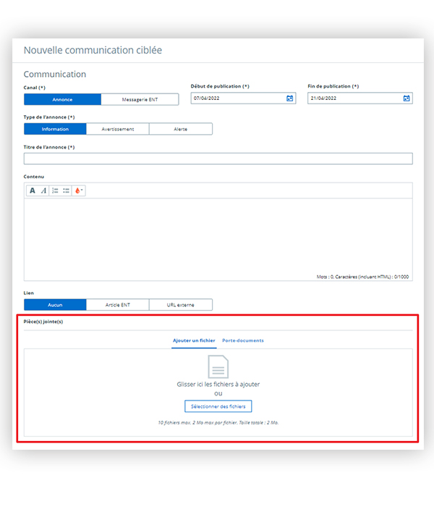
Task: Choose Avertissement announcement type
Action: (118, 129)
